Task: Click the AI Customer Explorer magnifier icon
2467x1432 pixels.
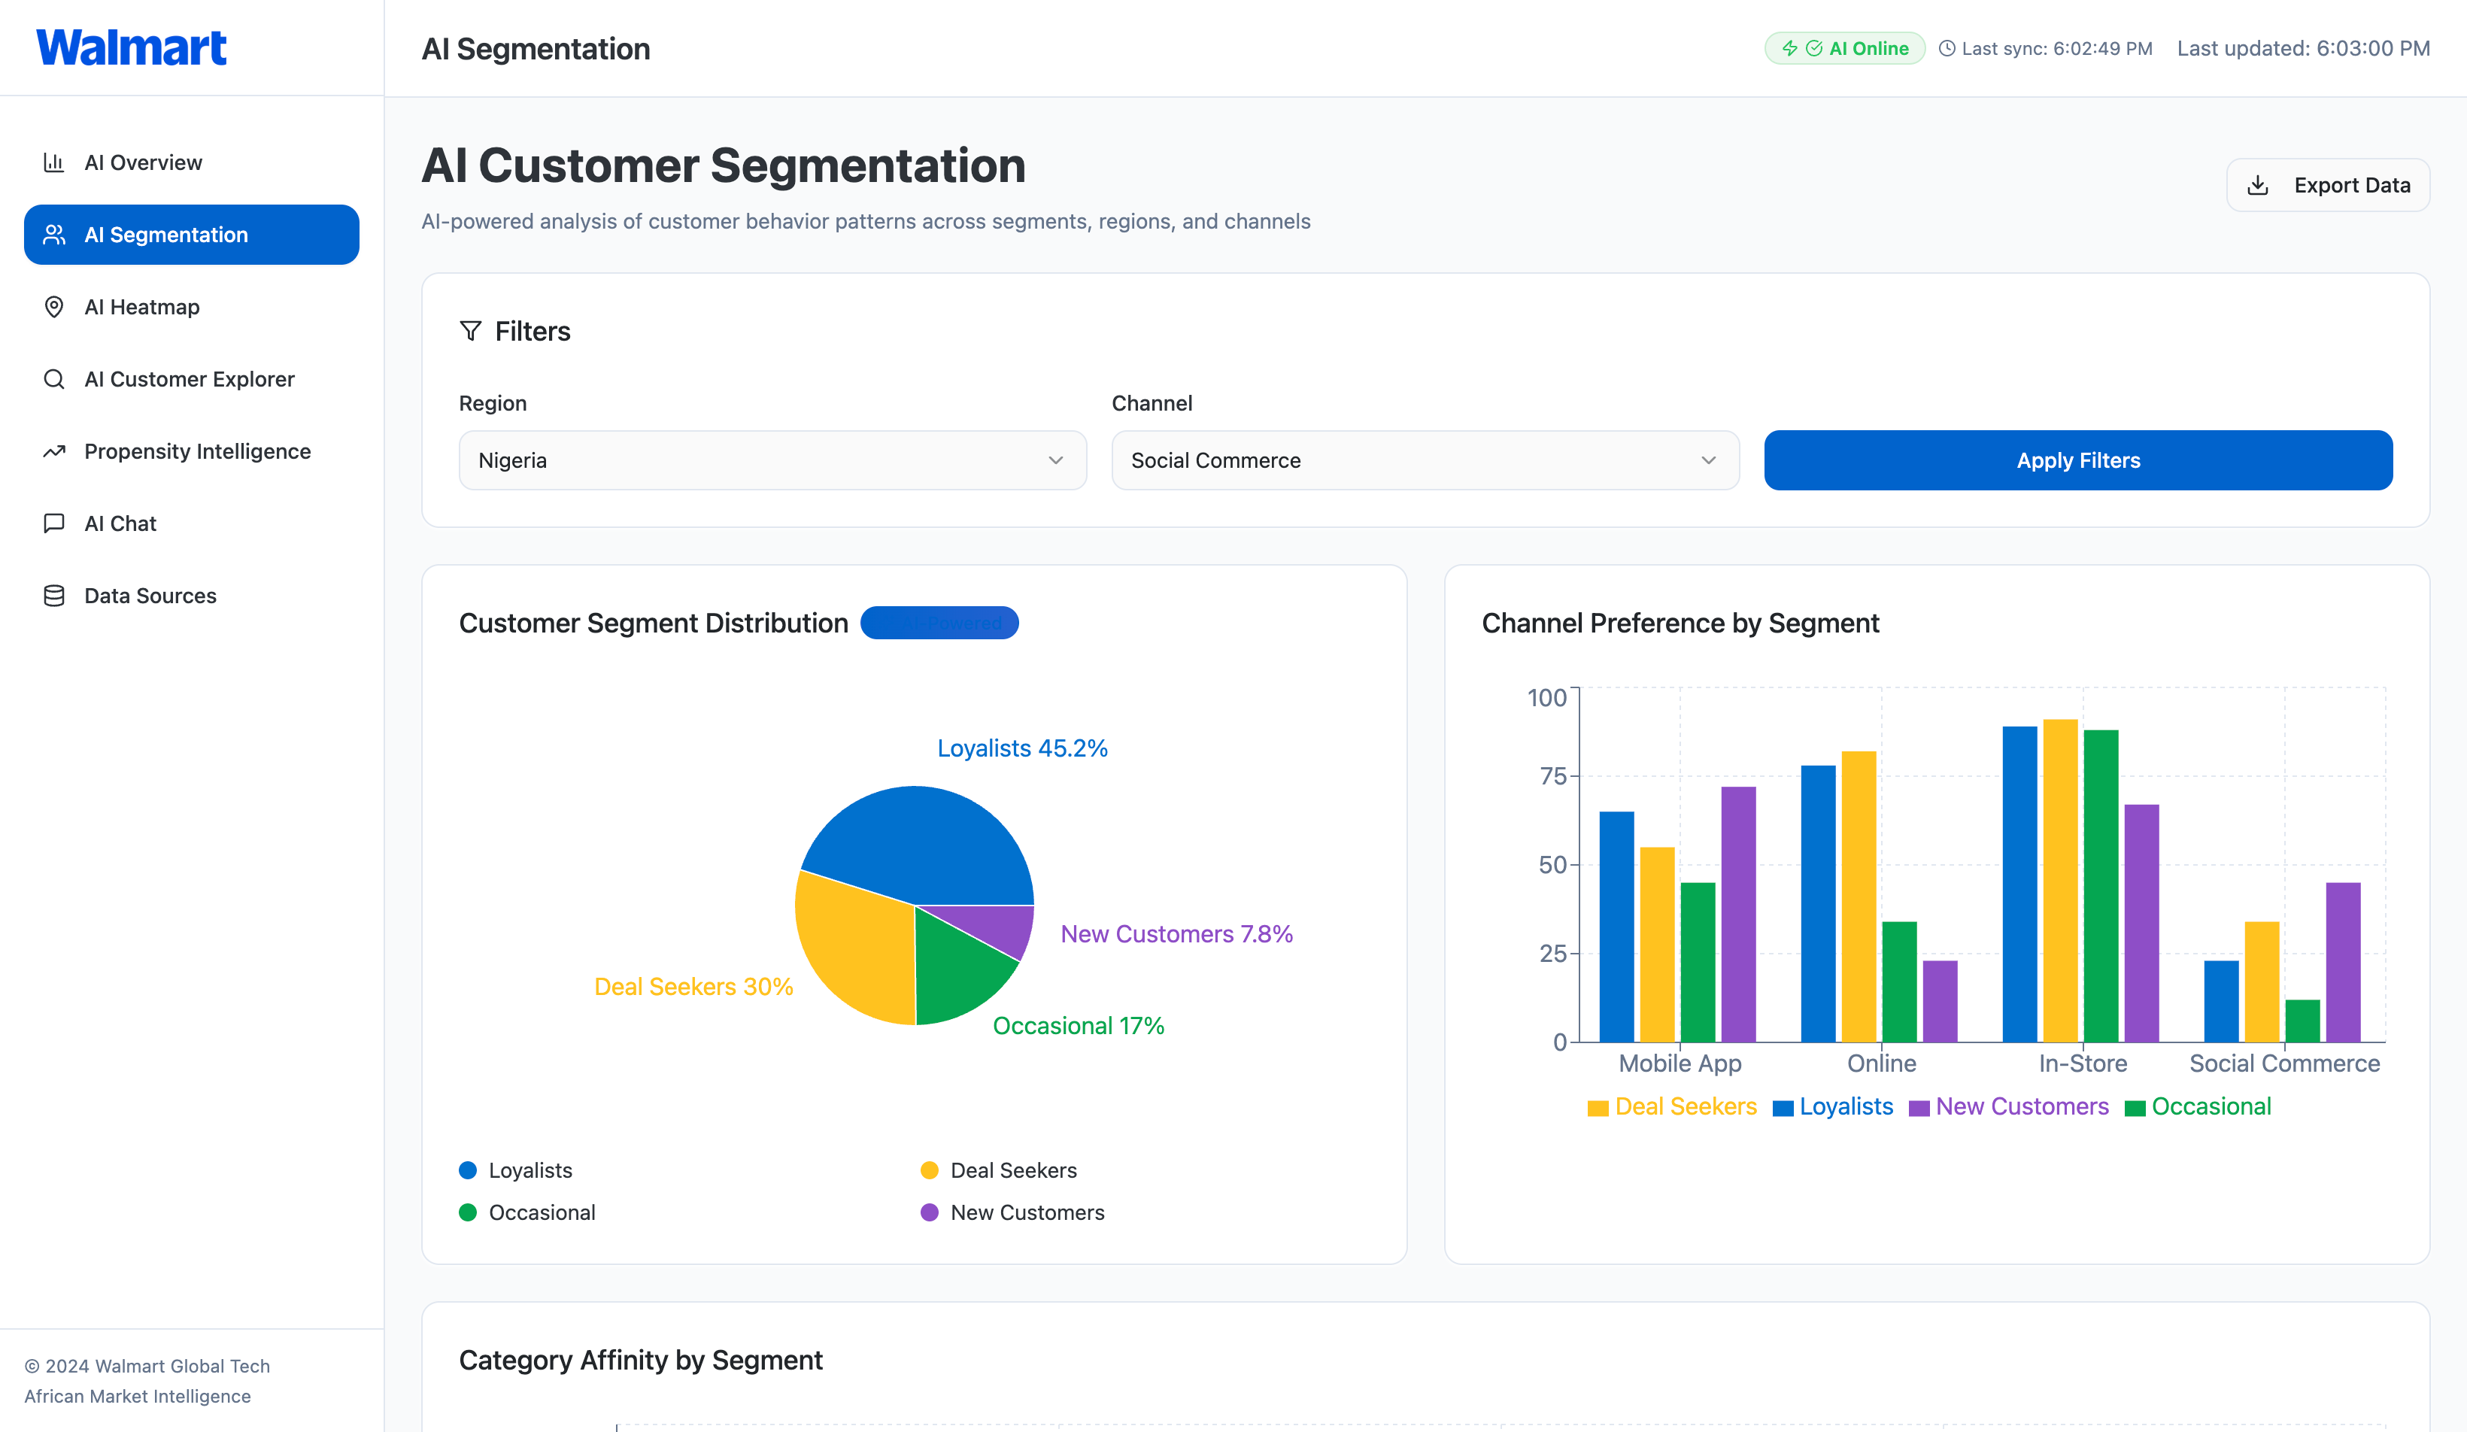Action: coord(54,379)
